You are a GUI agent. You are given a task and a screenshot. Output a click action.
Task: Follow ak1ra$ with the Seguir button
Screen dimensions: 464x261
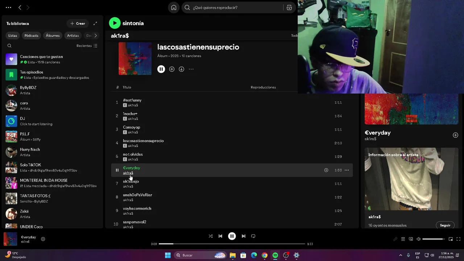pyautogui.click(x=445, y=225)
